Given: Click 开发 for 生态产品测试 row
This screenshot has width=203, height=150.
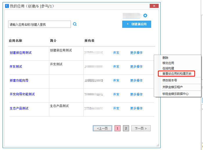Looking at the screenshot, I should click(116, 108).
